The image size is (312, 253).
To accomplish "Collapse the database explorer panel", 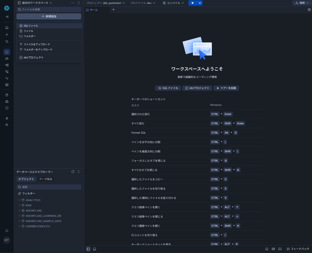I will [79, 172].
